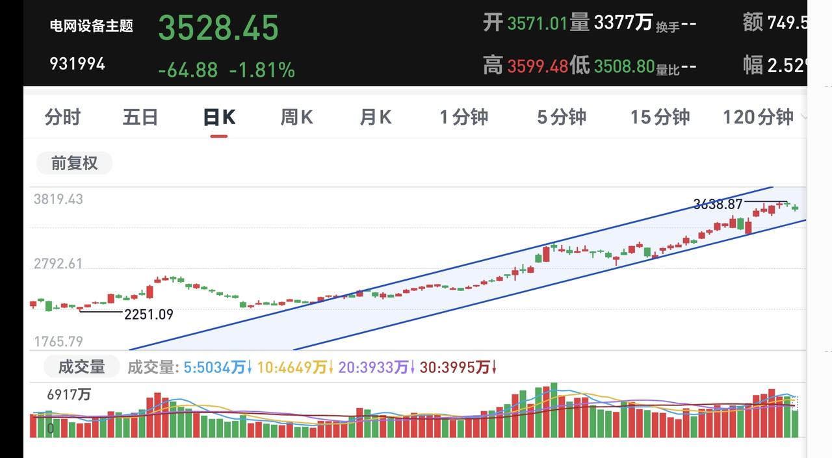Select the 1分钟 interval tab
832x458 pixels.
463,117
